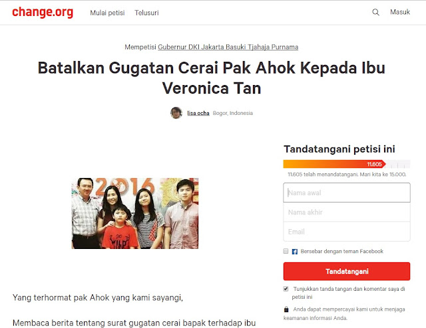This screenshot has height=328, width=426.
Task: Focus the Nama akhir input field
Action: pyautogui.click(x=347, y=212)
